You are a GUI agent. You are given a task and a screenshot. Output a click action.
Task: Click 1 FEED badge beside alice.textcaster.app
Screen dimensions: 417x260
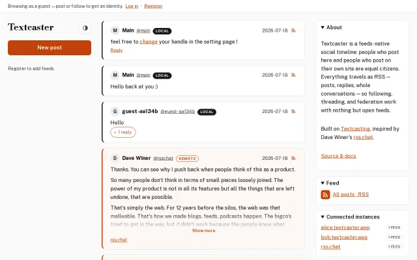(x=394, y=227)
